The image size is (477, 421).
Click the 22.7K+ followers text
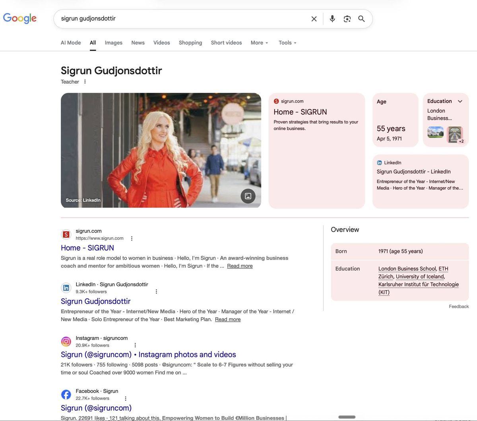click(92, 398)
